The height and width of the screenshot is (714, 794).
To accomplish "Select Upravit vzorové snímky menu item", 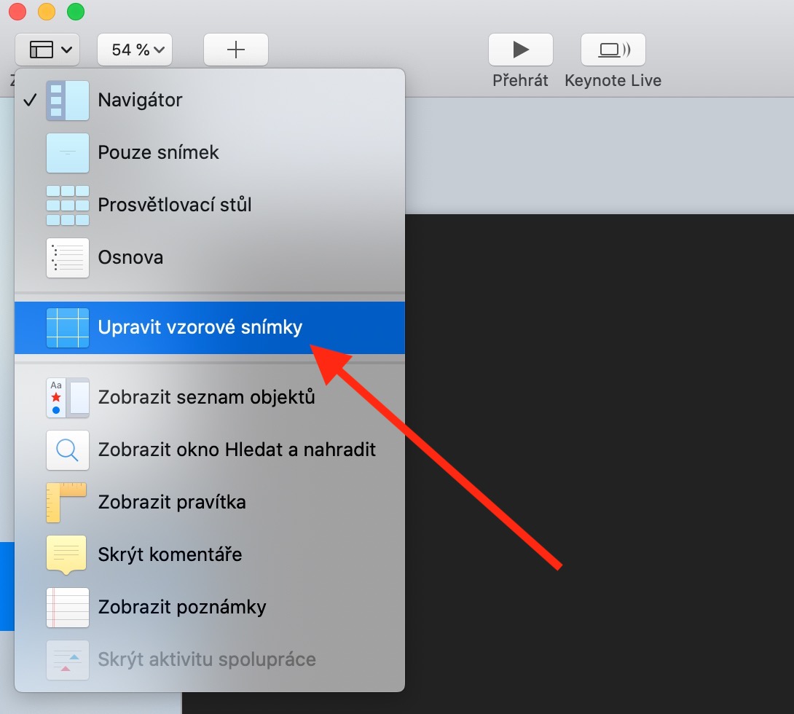I will point(210,328).
